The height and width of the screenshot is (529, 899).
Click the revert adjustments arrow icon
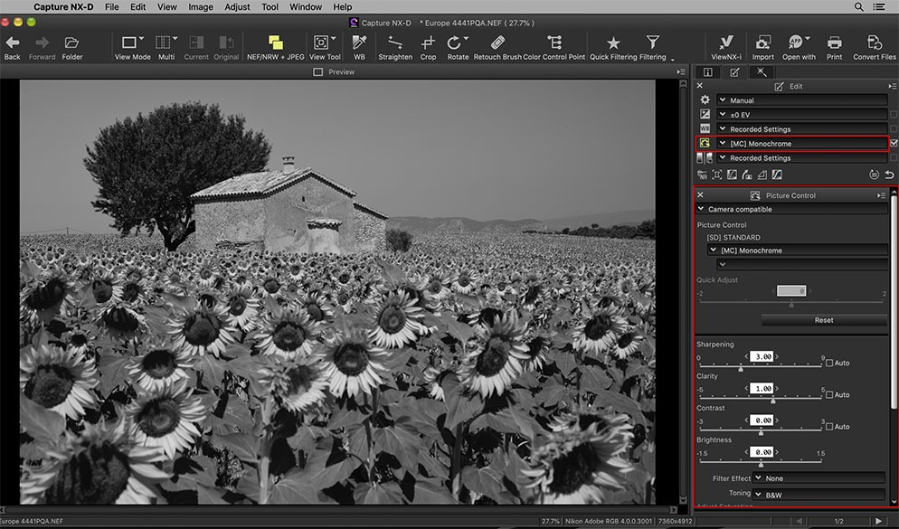(x=889, y=175)
